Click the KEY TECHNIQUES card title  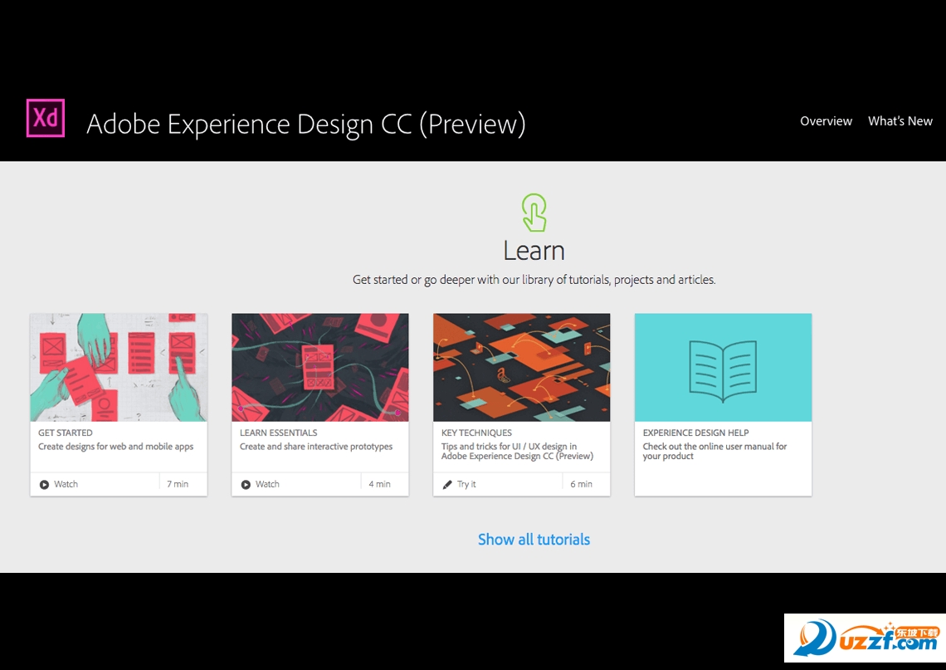click(476, 433)
